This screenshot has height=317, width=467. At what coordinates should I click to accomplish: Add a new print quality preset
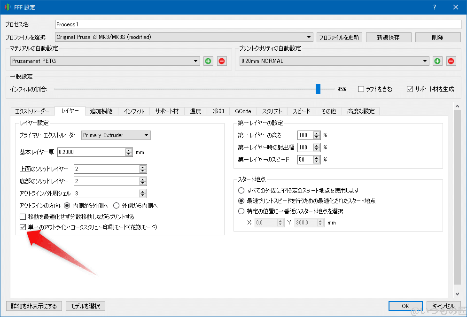(437, 61)
